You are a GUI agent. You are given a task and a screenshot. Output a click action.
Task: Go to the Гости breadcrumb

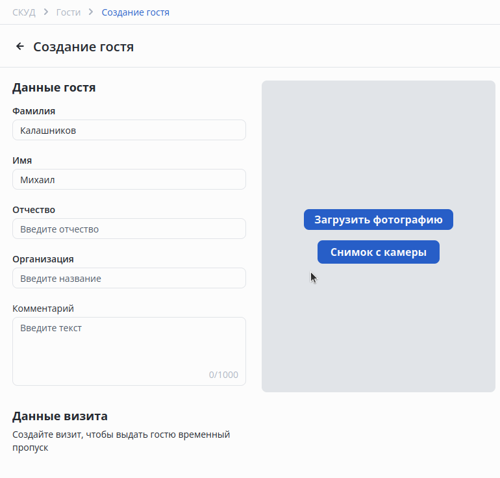[69, 12]
